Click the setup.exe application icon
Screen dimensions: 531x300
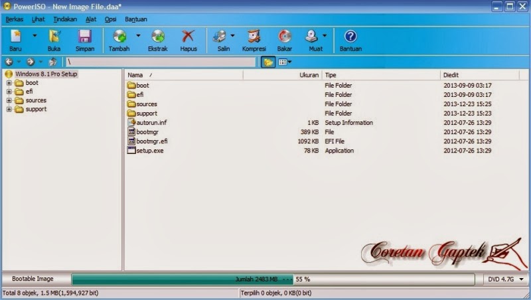(131, 151)
